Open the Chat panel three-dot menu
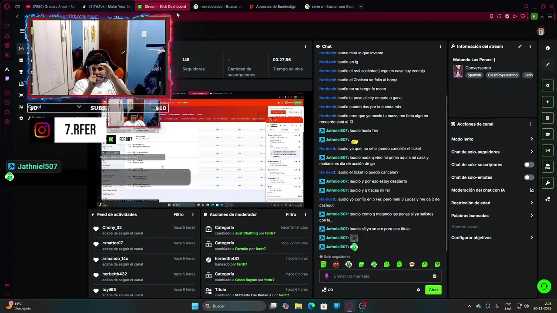This screenshot has height=313, width=557. (440, 47)
